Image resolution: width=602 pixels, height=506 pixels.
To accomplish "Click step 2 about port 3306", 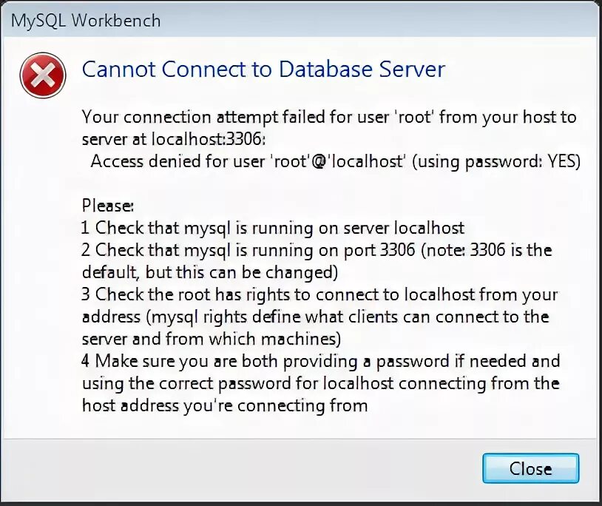I will 317,250.
